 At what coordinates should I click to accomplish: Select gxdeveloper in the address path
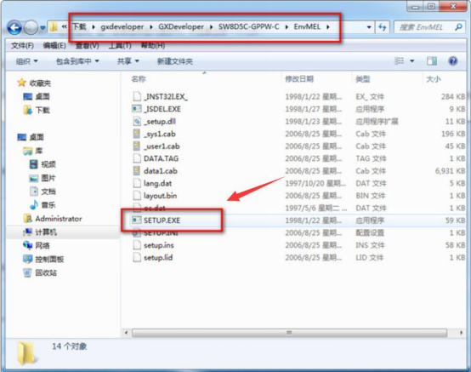pos(122,26)
